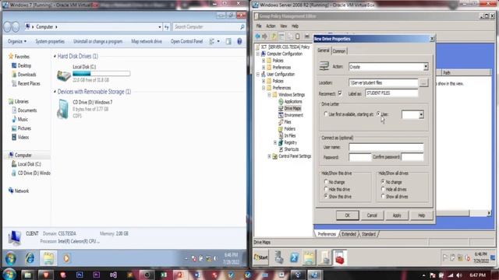
Task: Click the host Windows Start orb
Action: click(9, 275)
